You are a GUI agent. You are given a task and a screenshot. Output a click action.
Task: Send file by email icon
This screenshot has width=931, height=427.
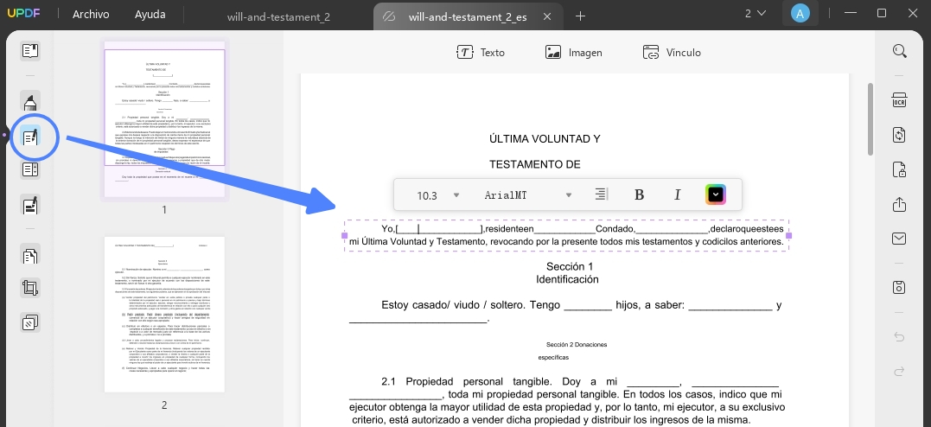coord(900,239)
